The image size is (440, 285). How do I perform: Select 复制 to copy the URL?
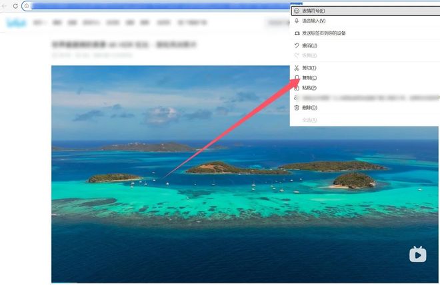(309, 78)
